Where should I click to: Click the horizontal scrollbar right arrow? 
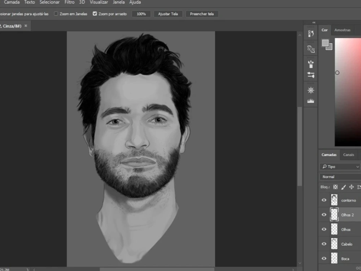293,270
